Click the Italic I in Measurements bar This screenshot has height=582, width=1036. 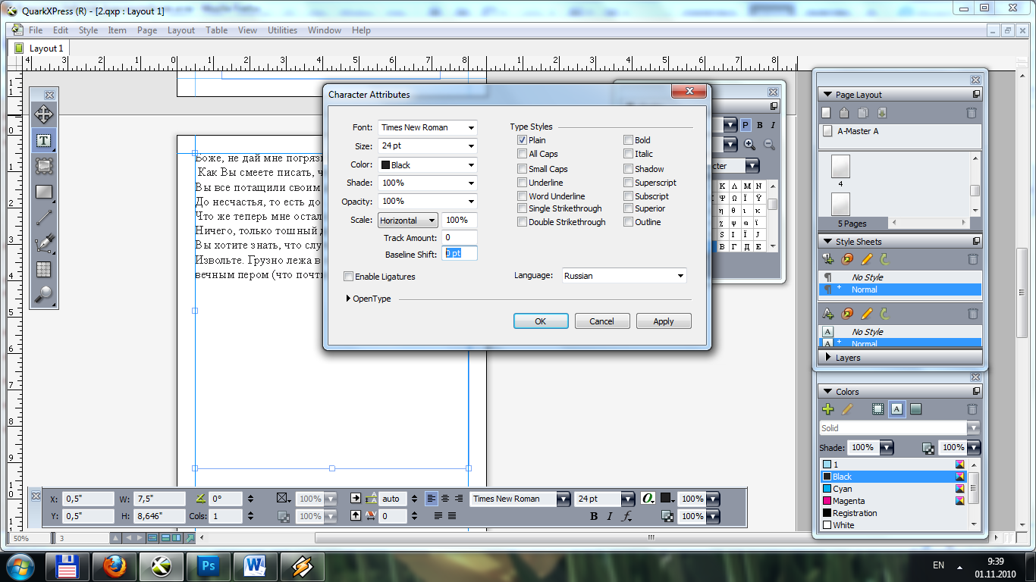click(x=610, y=516)
